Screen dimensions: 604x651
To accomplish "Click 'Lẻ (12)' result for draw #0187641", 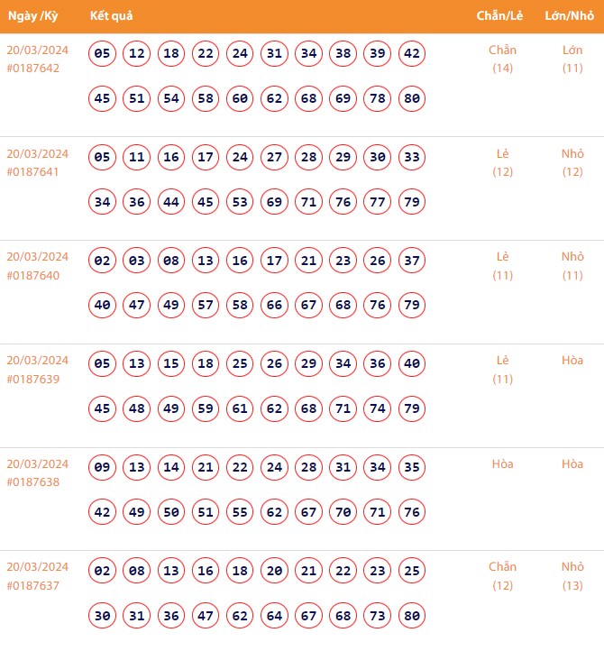I will click(x=502, y=162).
